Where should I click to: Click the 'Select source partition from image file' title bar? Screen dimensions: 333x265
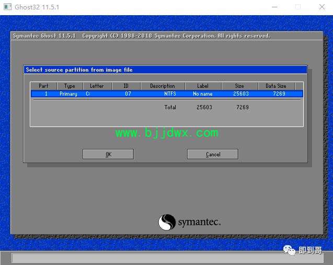coord(165,70)
